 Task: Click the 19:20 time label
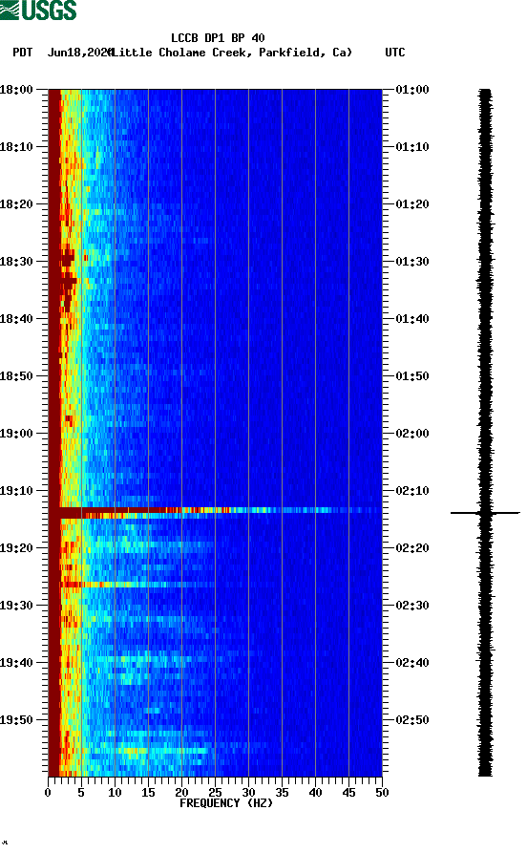click(16, 548)
